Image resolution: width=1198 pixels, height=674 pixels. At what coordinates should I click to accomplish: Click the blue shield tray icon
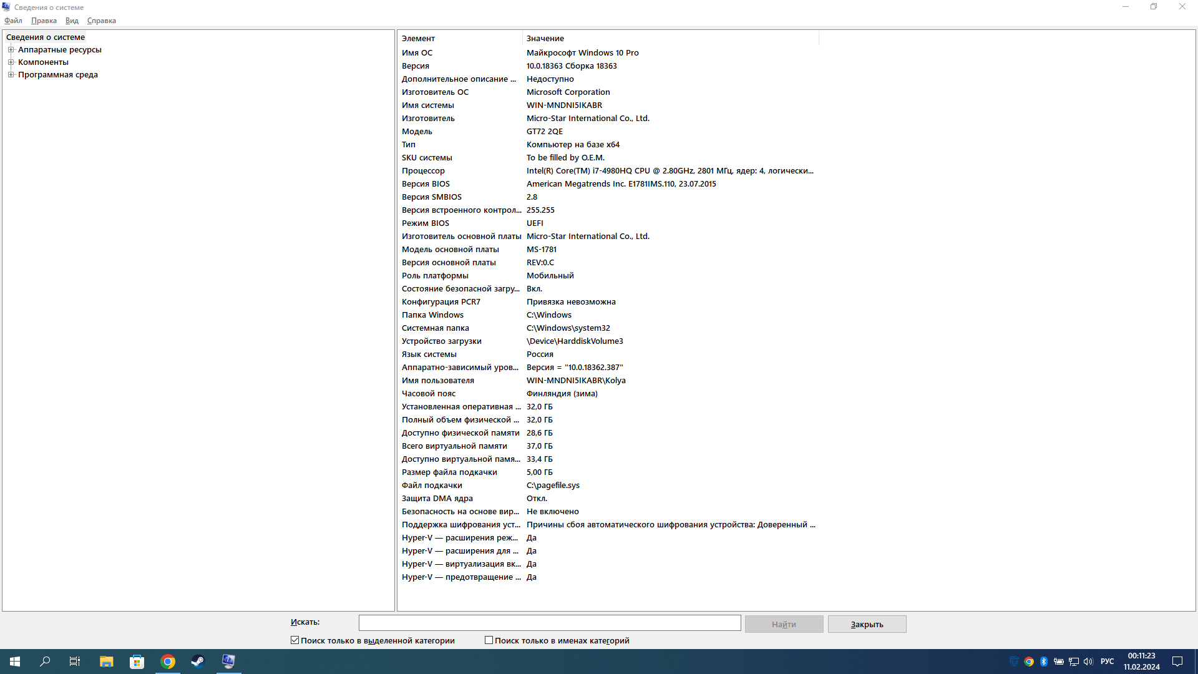[x=1014, y=662]
